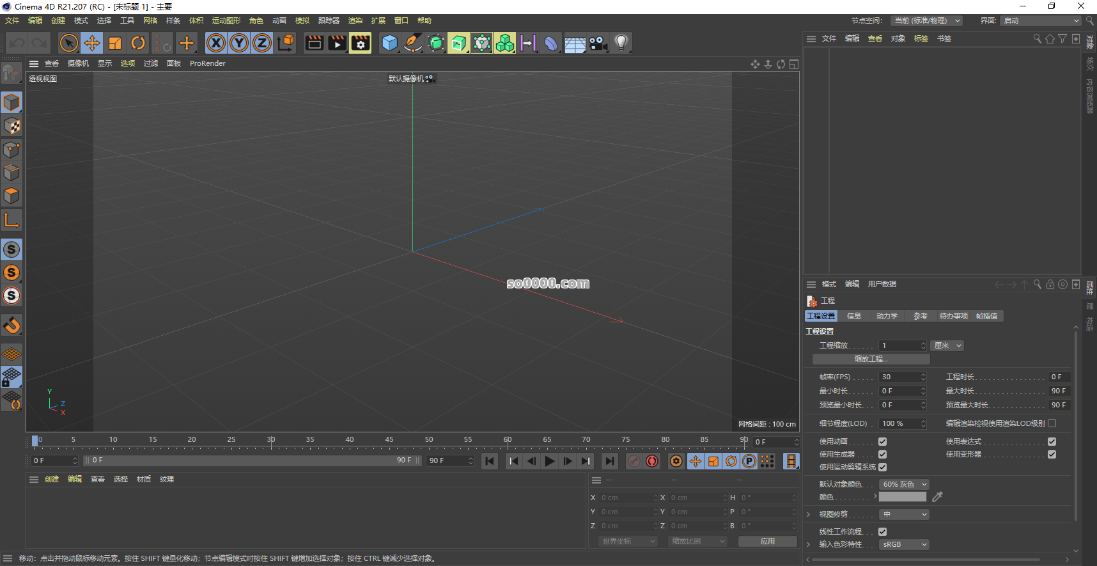This screenshot has width=1097, height=566.
Task: Open the 界面 启动 layout dropdown
Action: 1041,20
